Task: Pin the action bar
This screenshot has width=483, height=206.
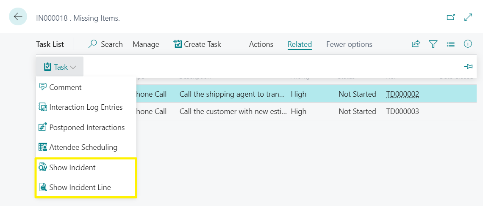Action: (x=468, y=66)
